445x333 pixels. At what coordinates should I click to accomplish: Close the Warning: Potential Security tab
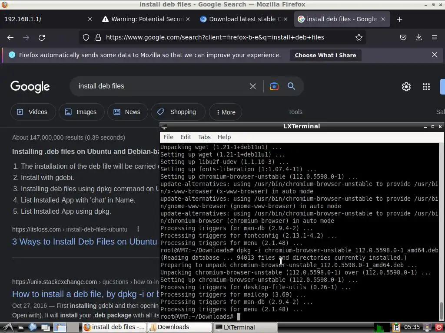tap(188, 19)
